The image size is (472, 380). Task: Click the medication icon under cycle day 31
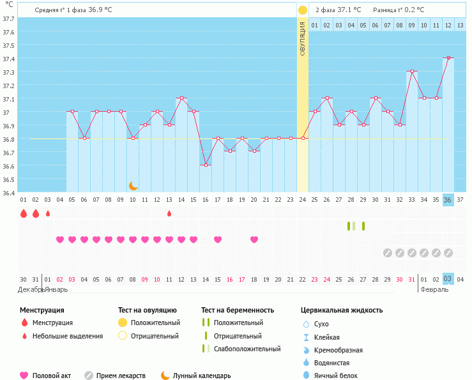(x=388, y=253)
